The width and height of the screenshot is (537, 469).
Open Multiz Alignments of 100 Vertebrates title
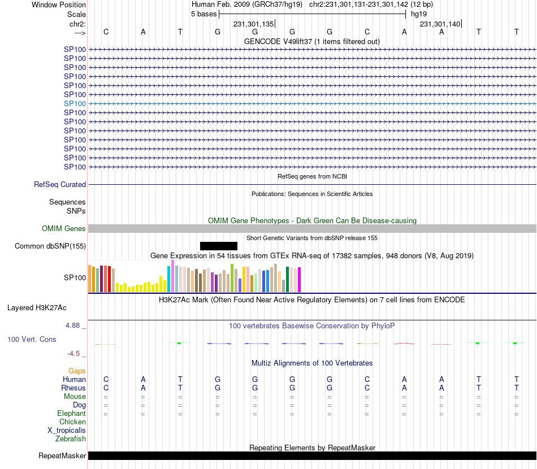(x=312, y=363)
